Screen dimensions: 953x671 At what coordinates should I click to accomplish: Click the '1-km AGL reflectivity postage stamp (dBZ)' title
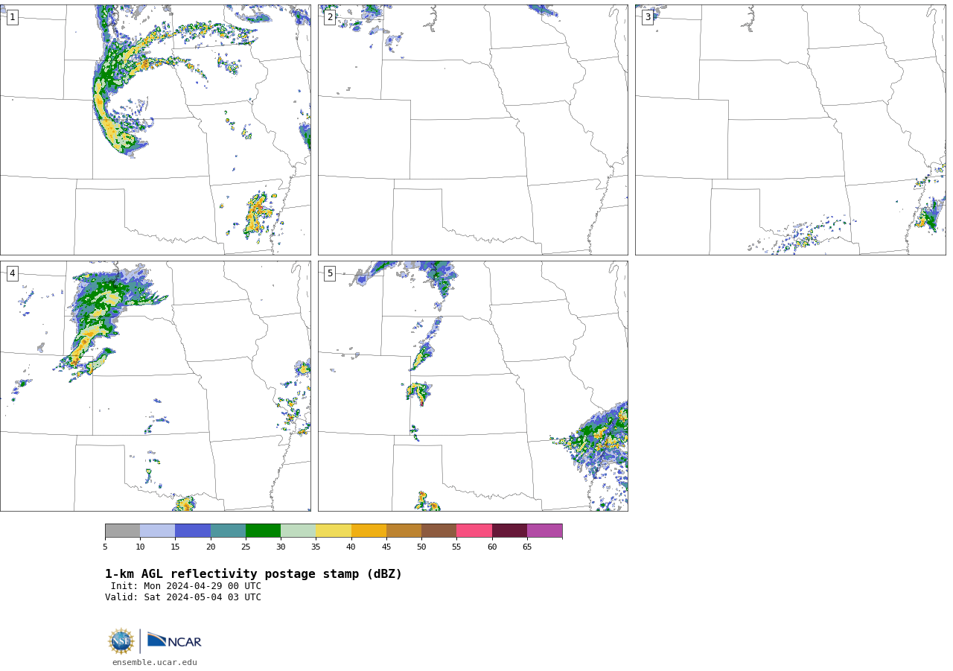tap(253, 574)
